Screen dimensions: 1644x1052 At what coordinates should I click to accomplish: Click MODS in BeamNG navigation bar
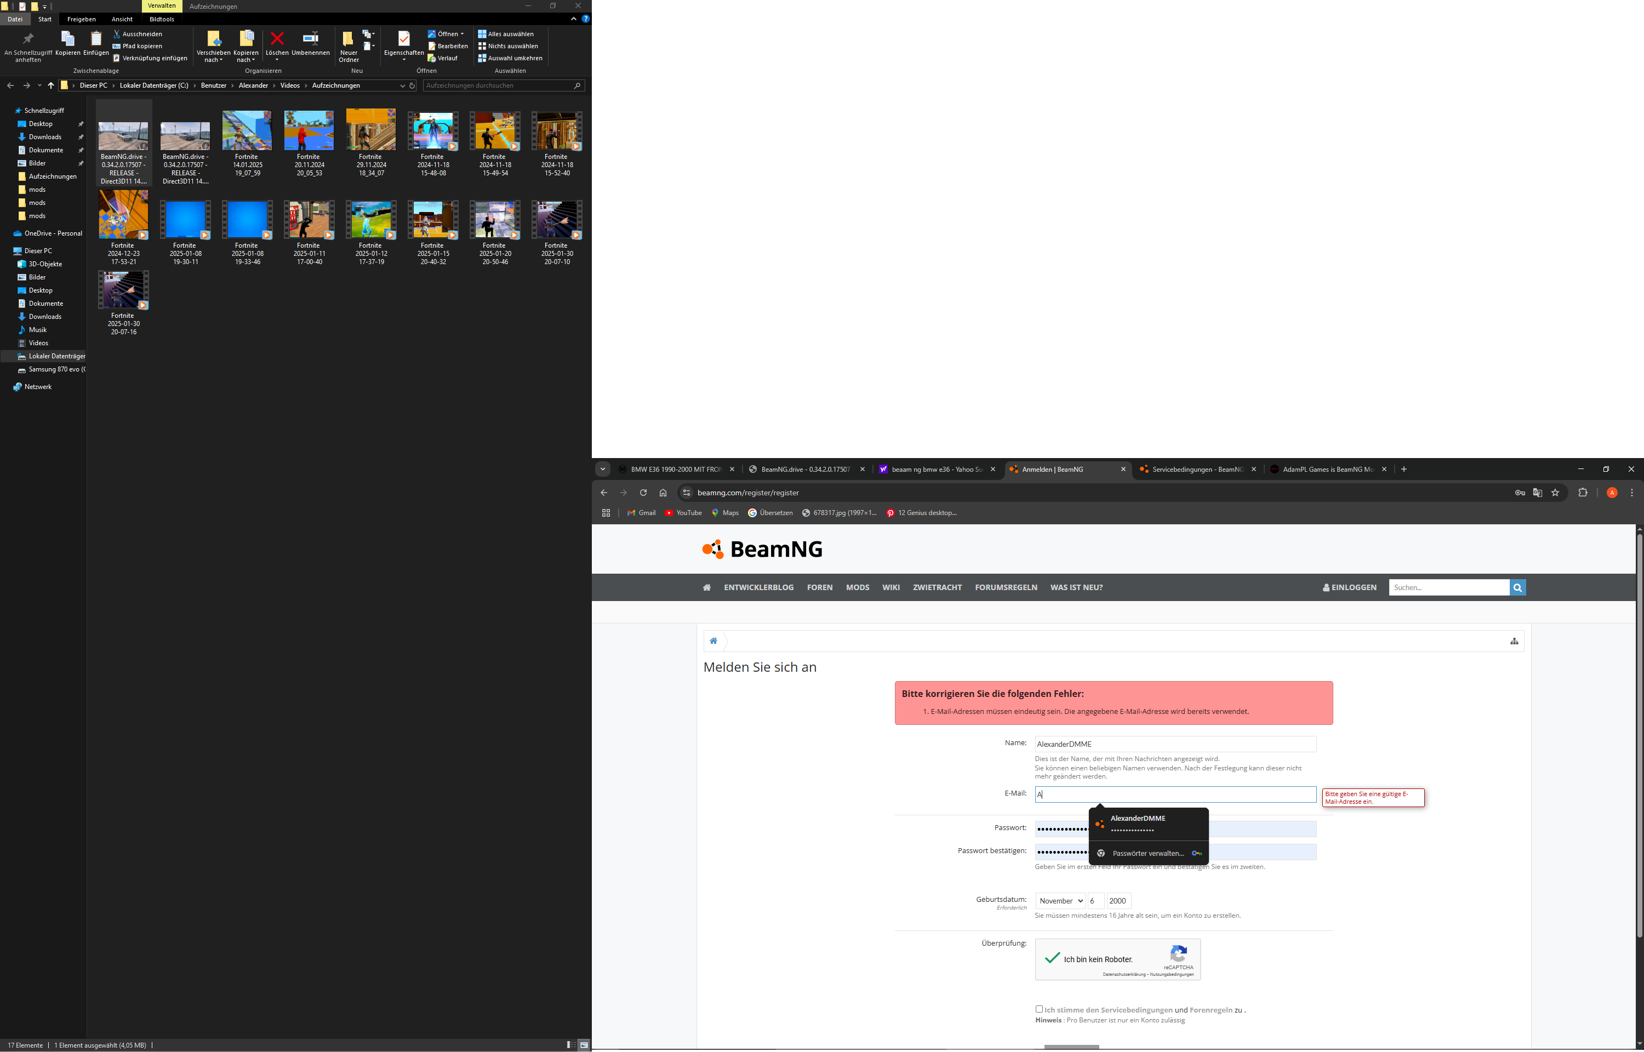(x=857, y=587)
